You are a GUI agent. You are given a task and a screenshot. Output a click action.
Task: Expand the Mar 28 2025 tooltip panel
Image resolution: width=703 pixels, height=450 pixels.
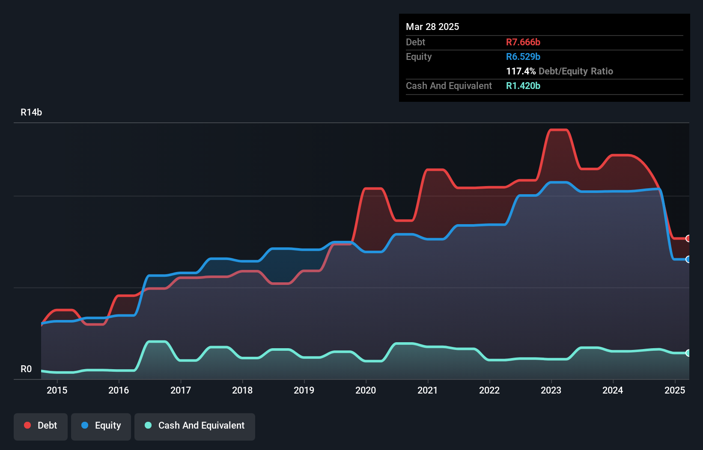(x=432, y=27)
